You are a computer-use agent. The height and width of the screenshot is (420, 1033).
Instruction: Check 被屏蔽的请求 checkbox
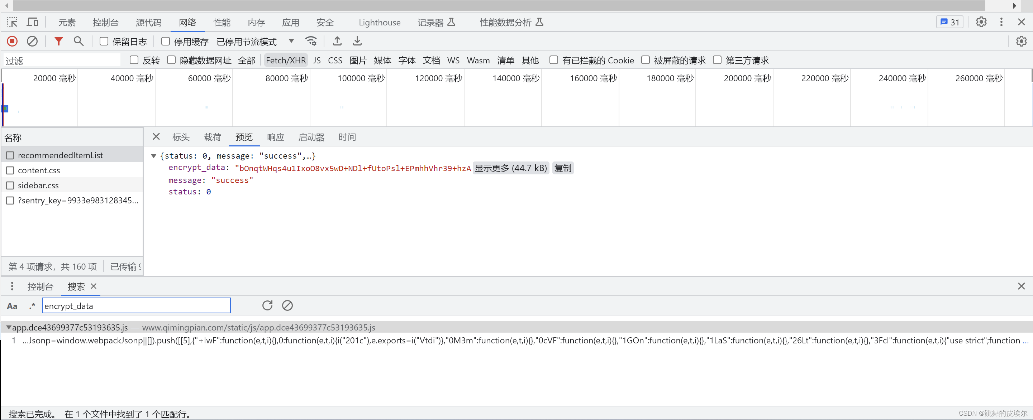coord(645,60)
